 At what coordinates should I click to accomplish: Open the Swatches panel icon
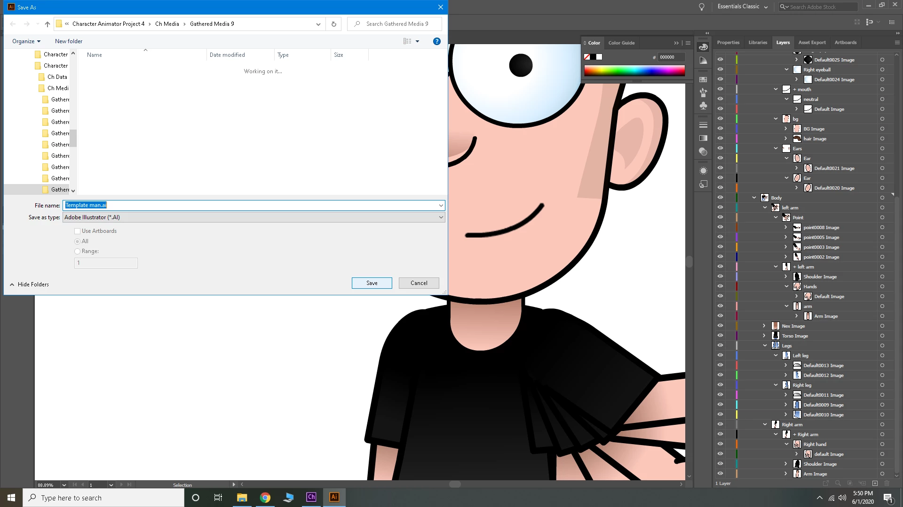703,79
